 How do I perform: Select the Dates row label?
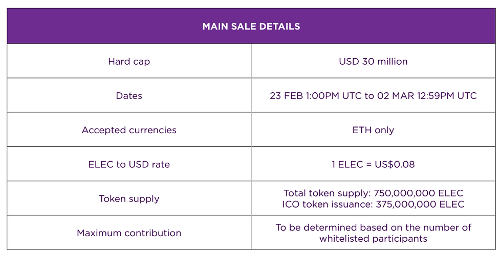129,96
